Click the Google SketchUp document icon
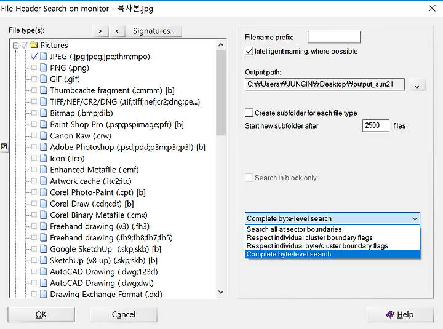 pos(44,249)
